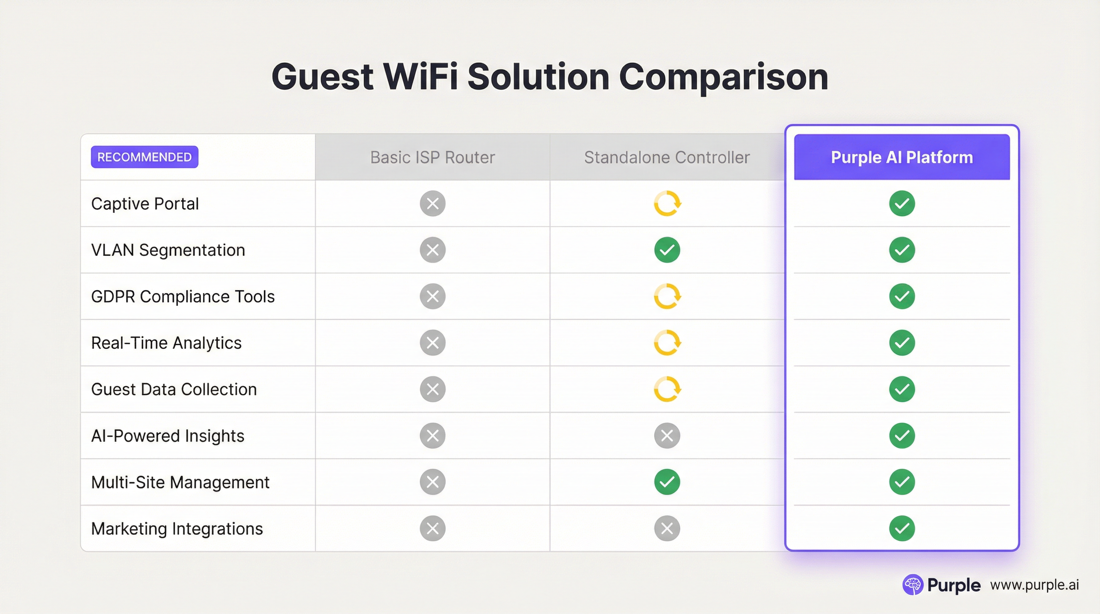Select the Purple AI Platform column header
The image size is (1100, 614).
pyautogui.click(x=902, y=157)
